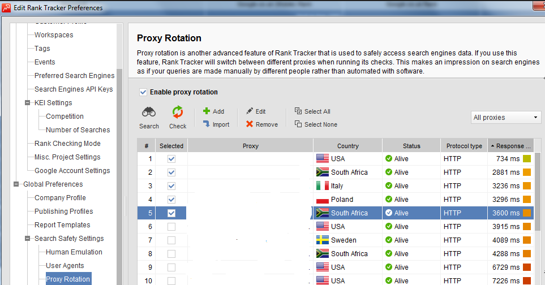Open Number of Searches settings

coord(78,130)
